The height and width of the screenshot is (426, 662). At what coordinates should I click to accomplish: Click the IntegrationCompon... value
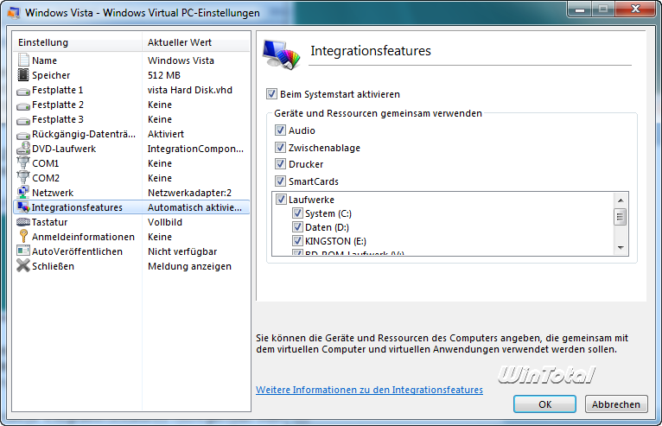(x=195, y=149)
